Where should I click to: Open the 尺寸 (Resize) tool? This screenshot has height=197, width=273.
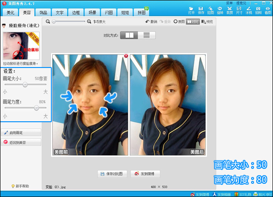pyautogui.click(x=239, y=10)
